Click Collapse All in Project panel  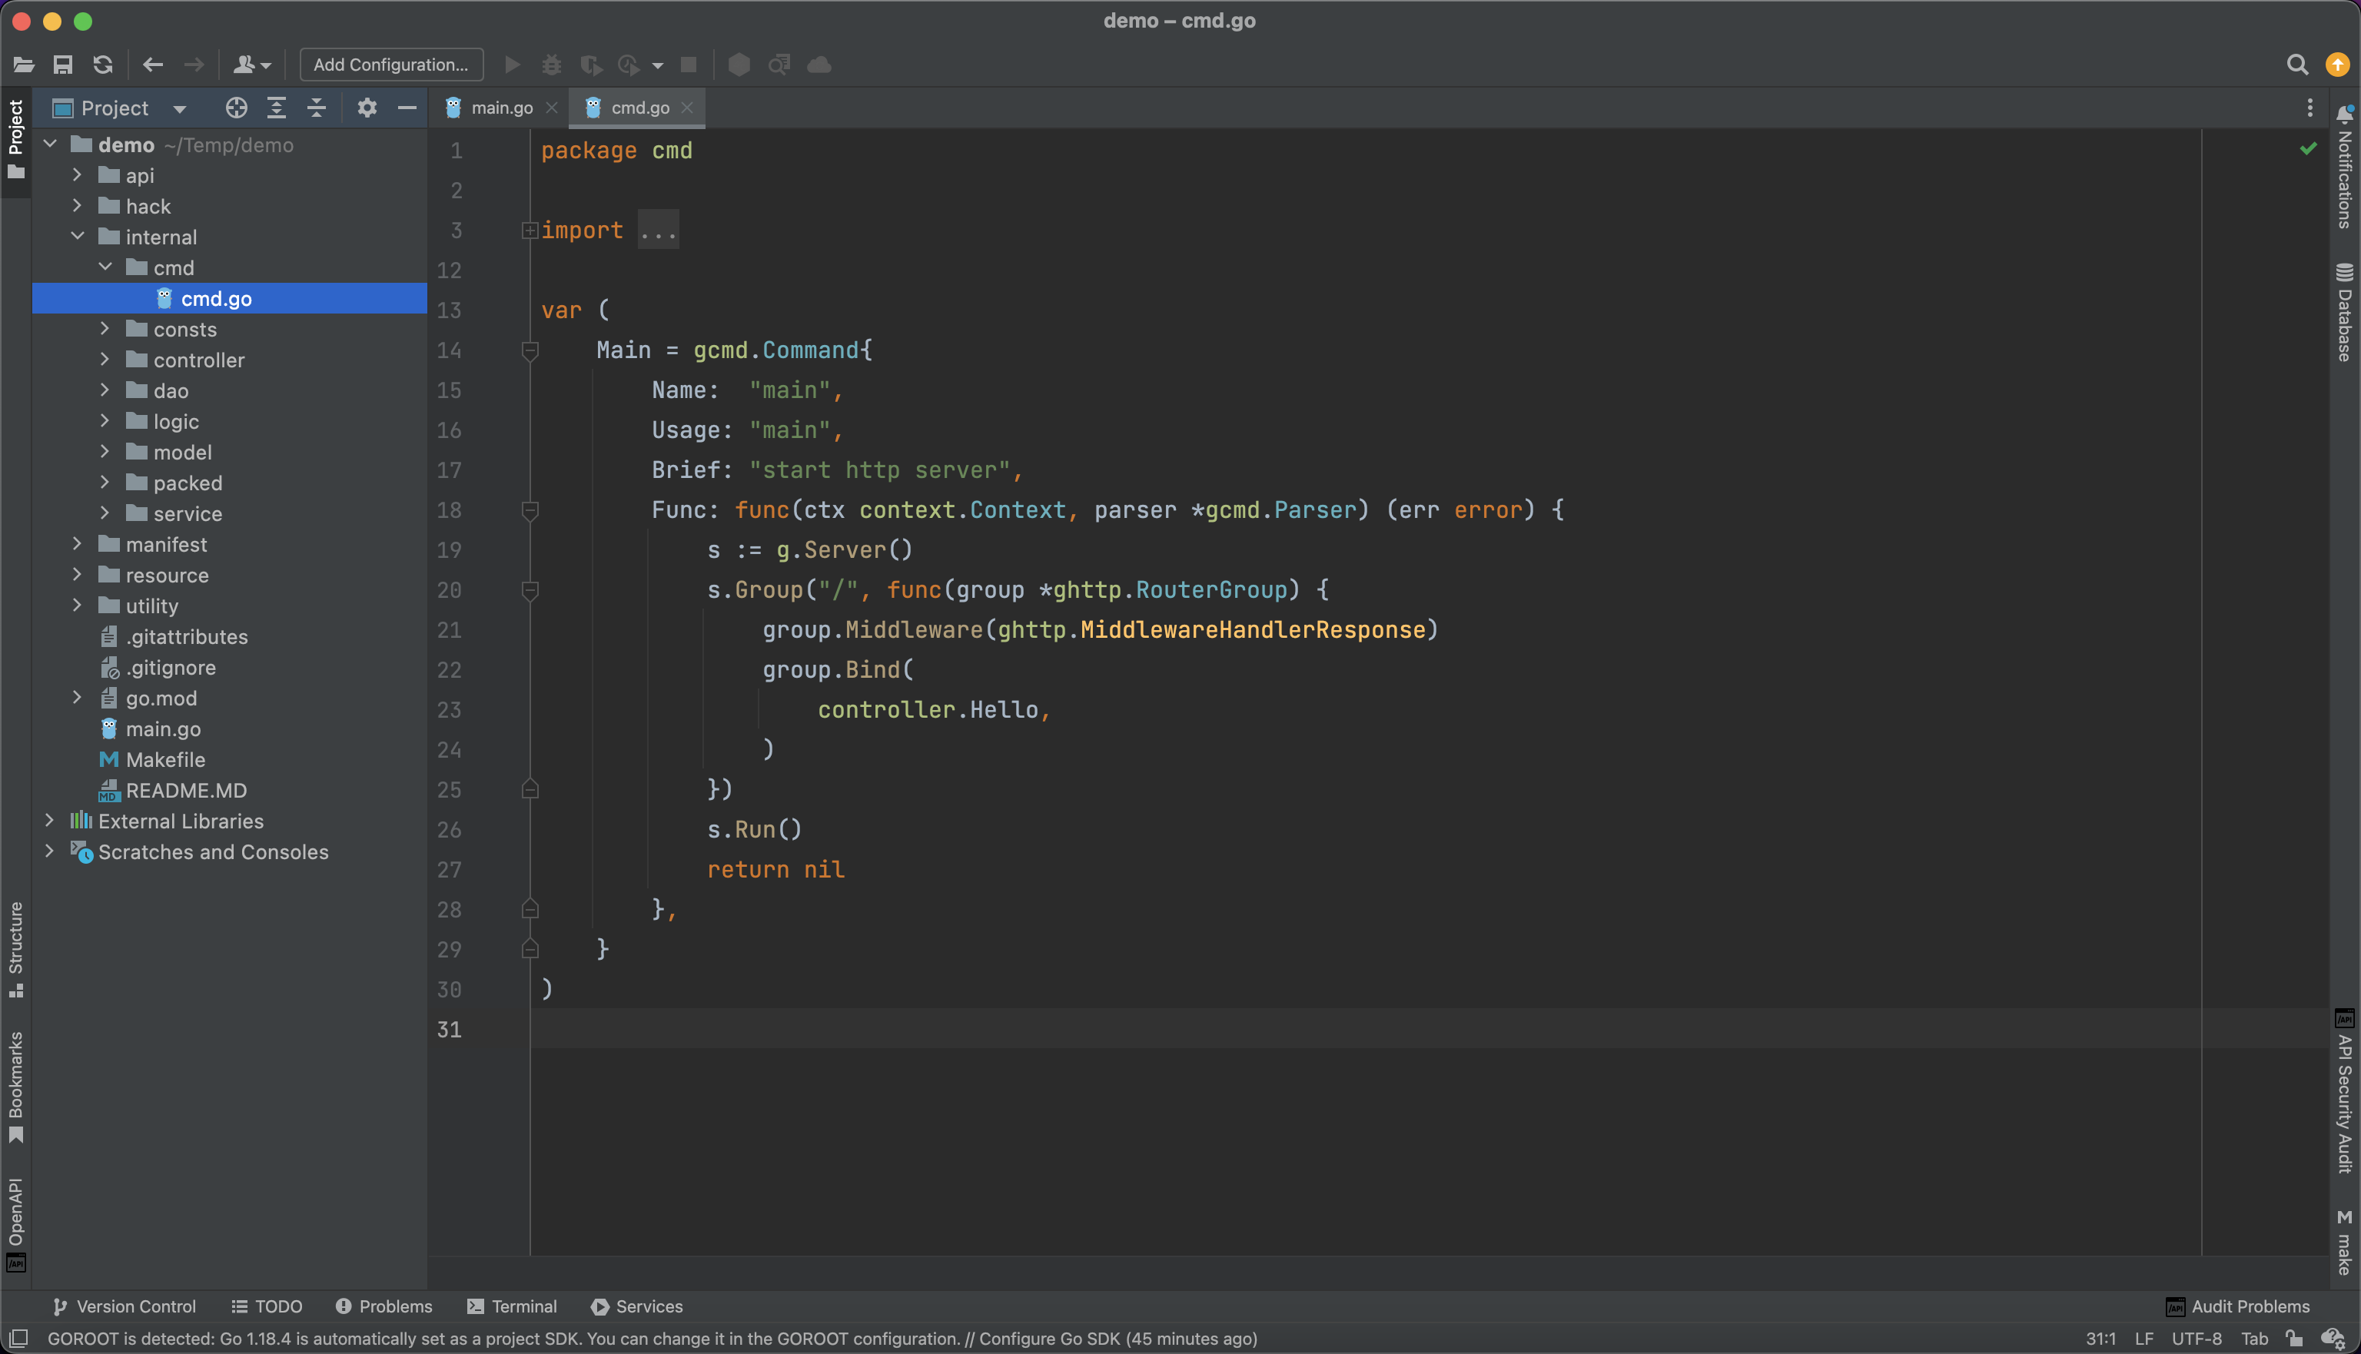point(316,108)
